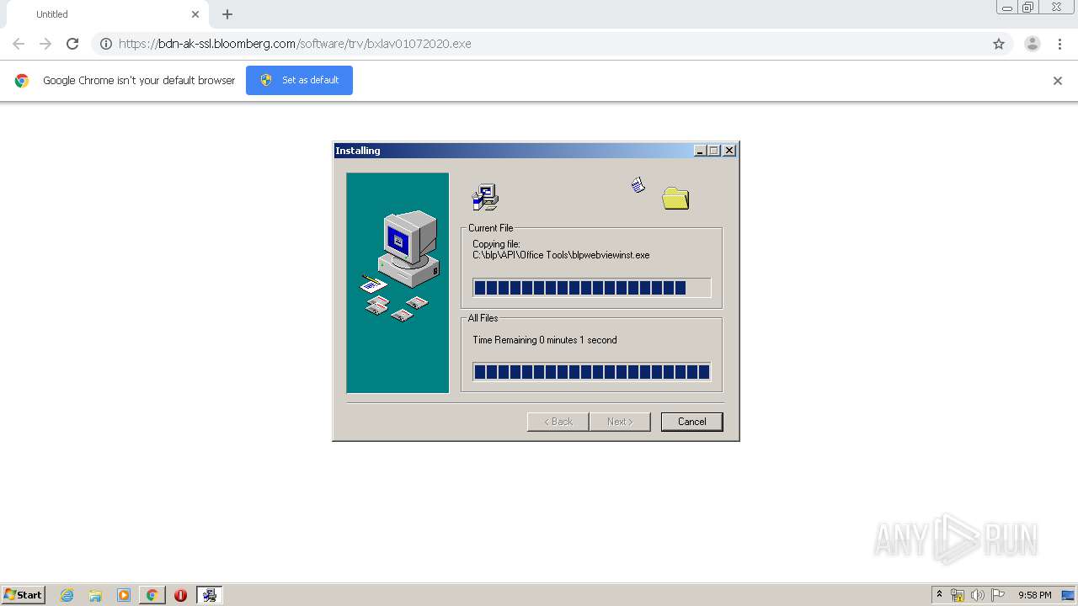Screen dimensions: 1078x606
Task: Click the disabled Next button
Action: click(x=620, y=422)
